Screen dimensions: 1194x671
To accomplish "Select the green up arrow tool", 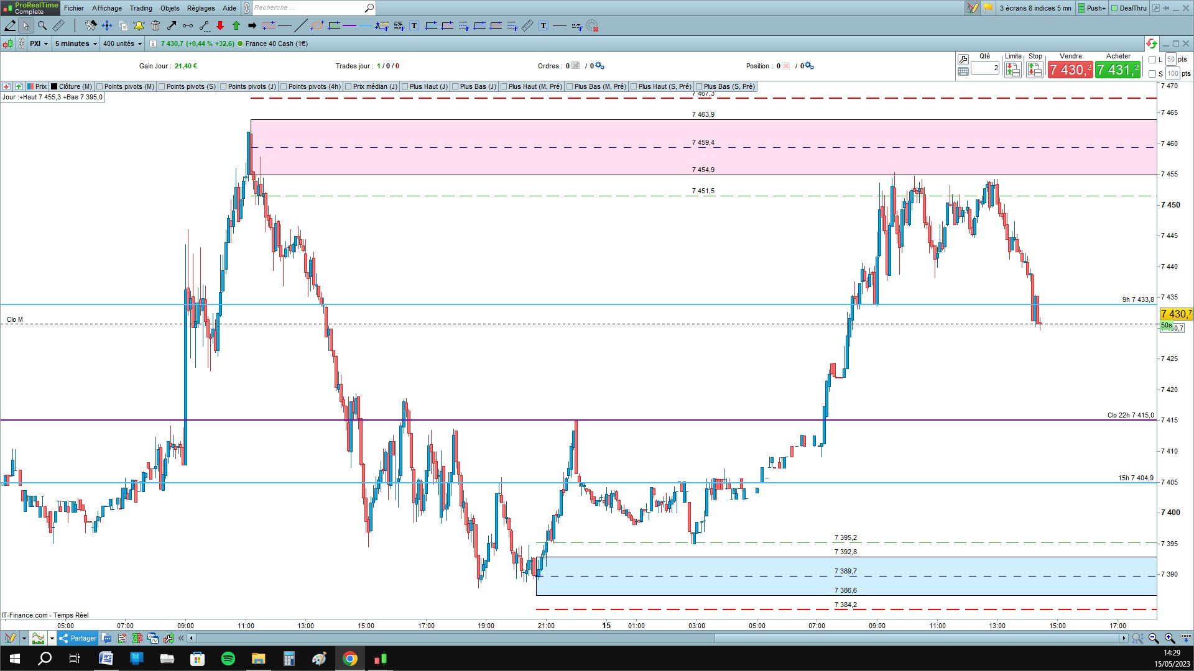I will point(236,25).
